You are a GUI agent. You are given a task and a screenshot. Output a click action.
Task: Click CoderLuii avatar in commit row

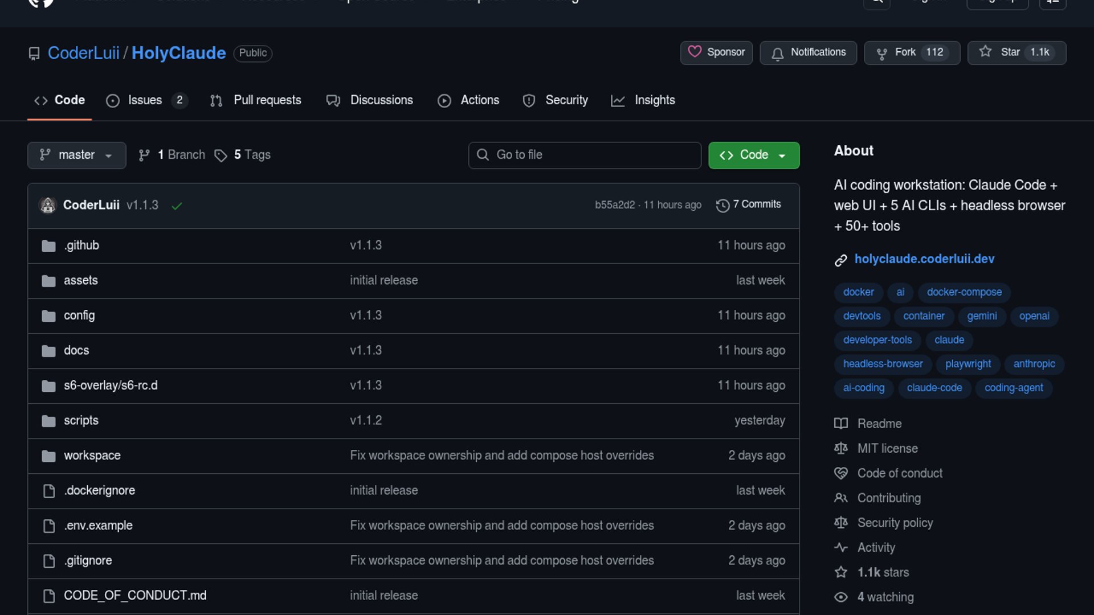click(x=48, y=205)
